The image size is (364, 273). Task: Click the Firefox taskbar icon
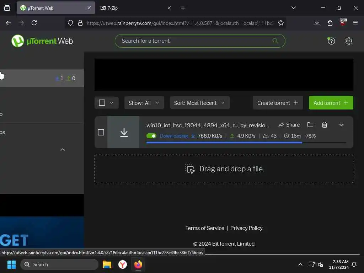138,264
